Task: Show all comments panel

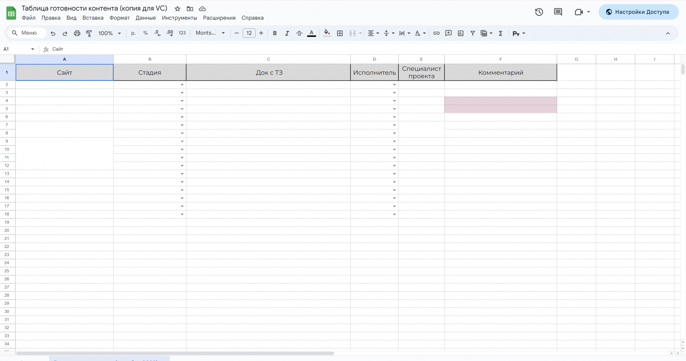Action: (558, 12)
